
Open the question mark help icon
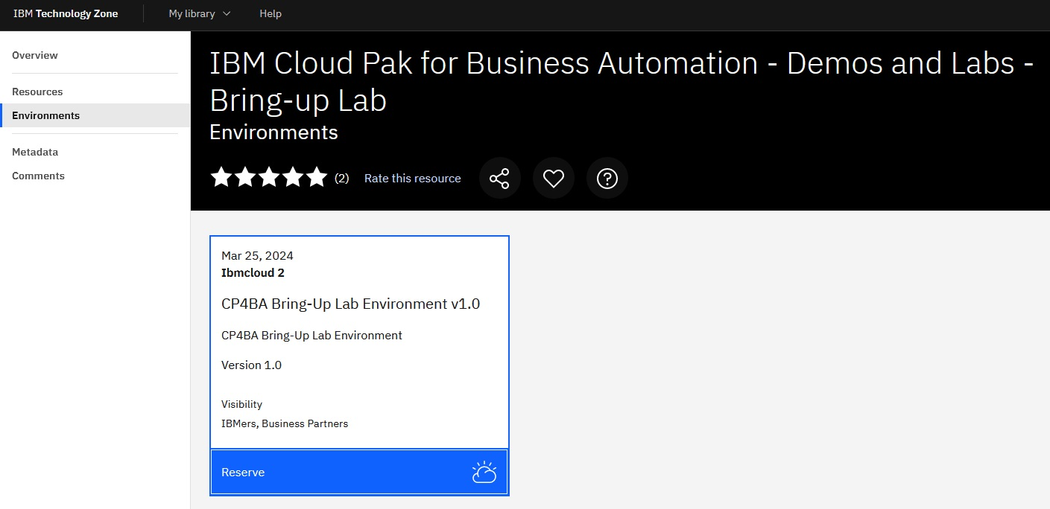point(607,179)
